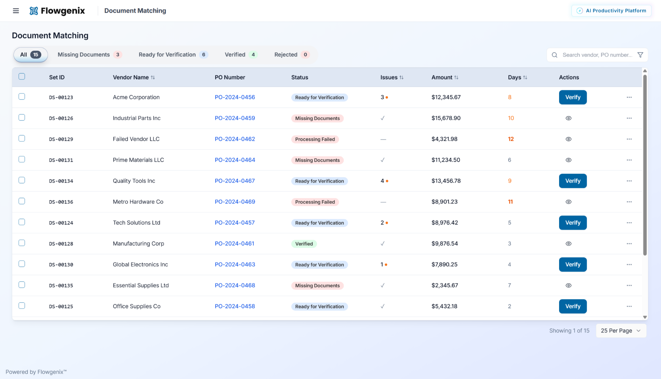View details eye icon for Industrial Parts Inc
The width and height of the screenshot is (661, 379).
pos(568,118)
